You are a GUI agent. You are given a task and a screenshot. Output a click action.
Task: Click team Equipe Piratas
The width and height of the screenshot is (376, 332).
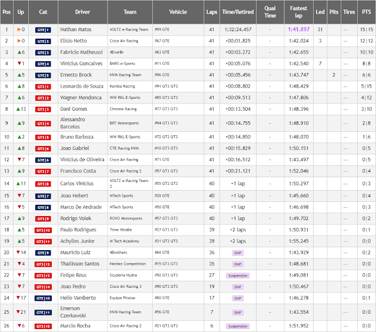[122, 298]
